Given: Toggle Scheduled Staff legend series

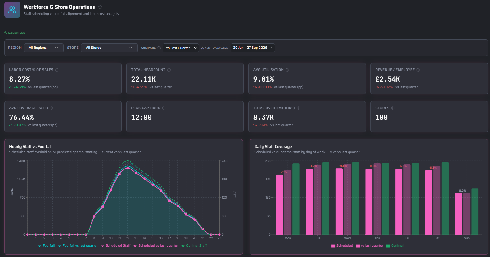Looking at the screenshot, I should [115, 246].
